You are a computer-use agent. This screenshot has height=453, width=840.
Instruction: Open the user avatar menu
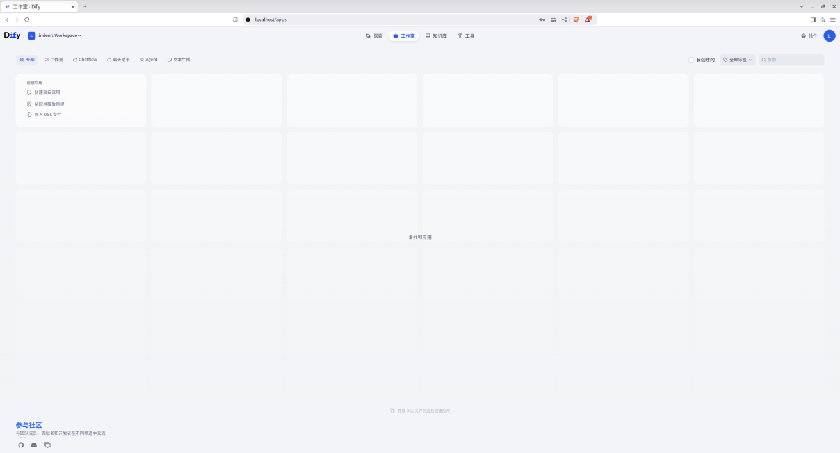(829, 36)
